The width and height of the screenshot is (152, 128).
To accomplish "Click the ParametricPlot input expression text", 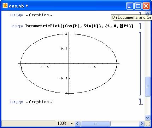I will pyautogui.click(x=79, y=26).
